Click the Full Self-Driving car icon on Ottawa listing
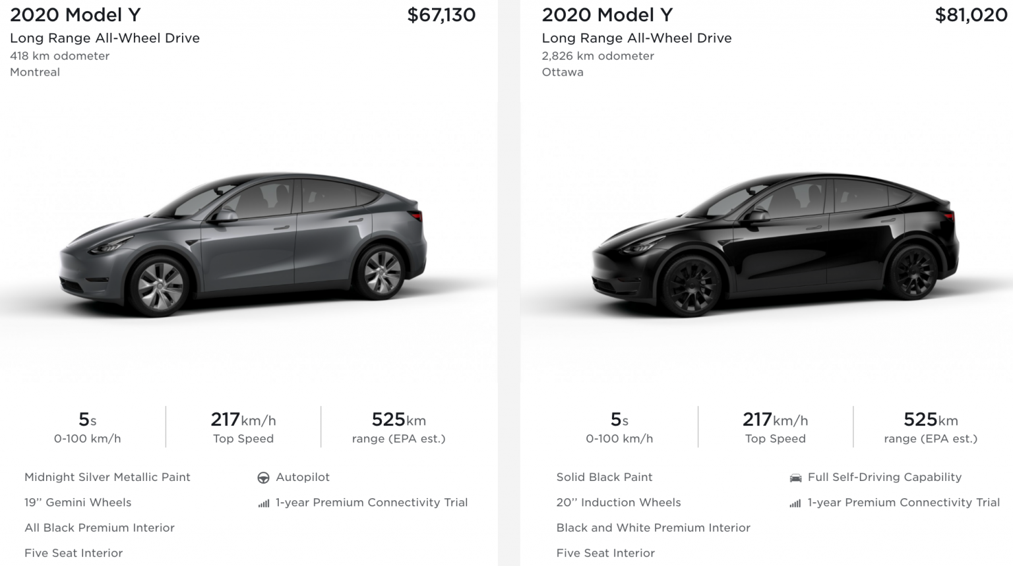The width and height of the screenshot is (1013, 566). tap(796, 477)
